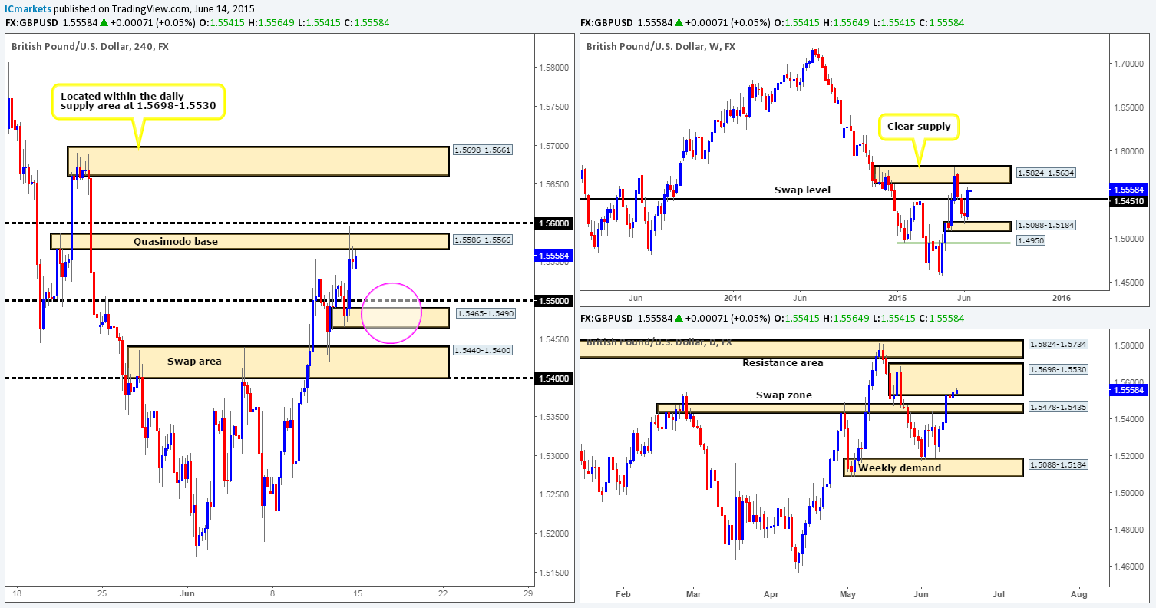Click the blue 1.55584 price tag on weekly chart axis

[1127, 189]
